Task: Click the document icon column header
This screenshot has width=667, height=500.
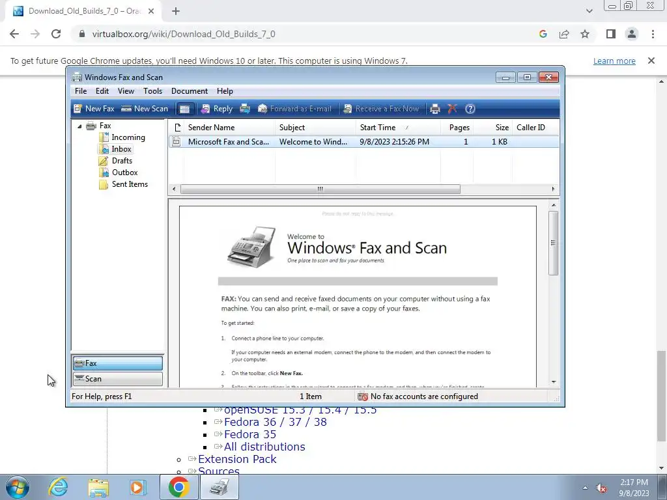Action: click(177, 128)
